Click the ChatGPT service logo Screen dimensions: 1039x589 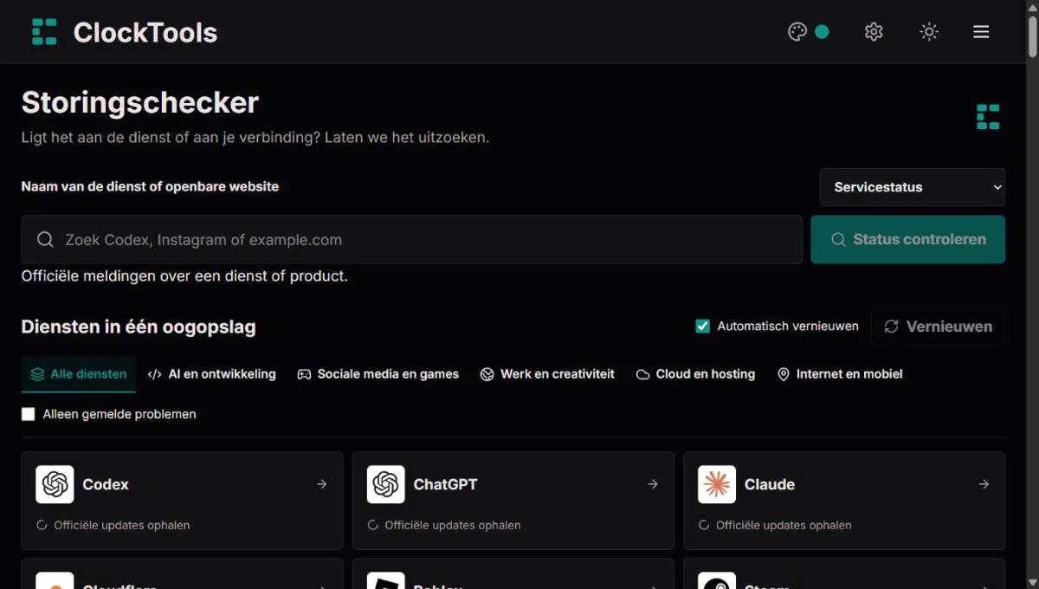click(x=385, y=484)
